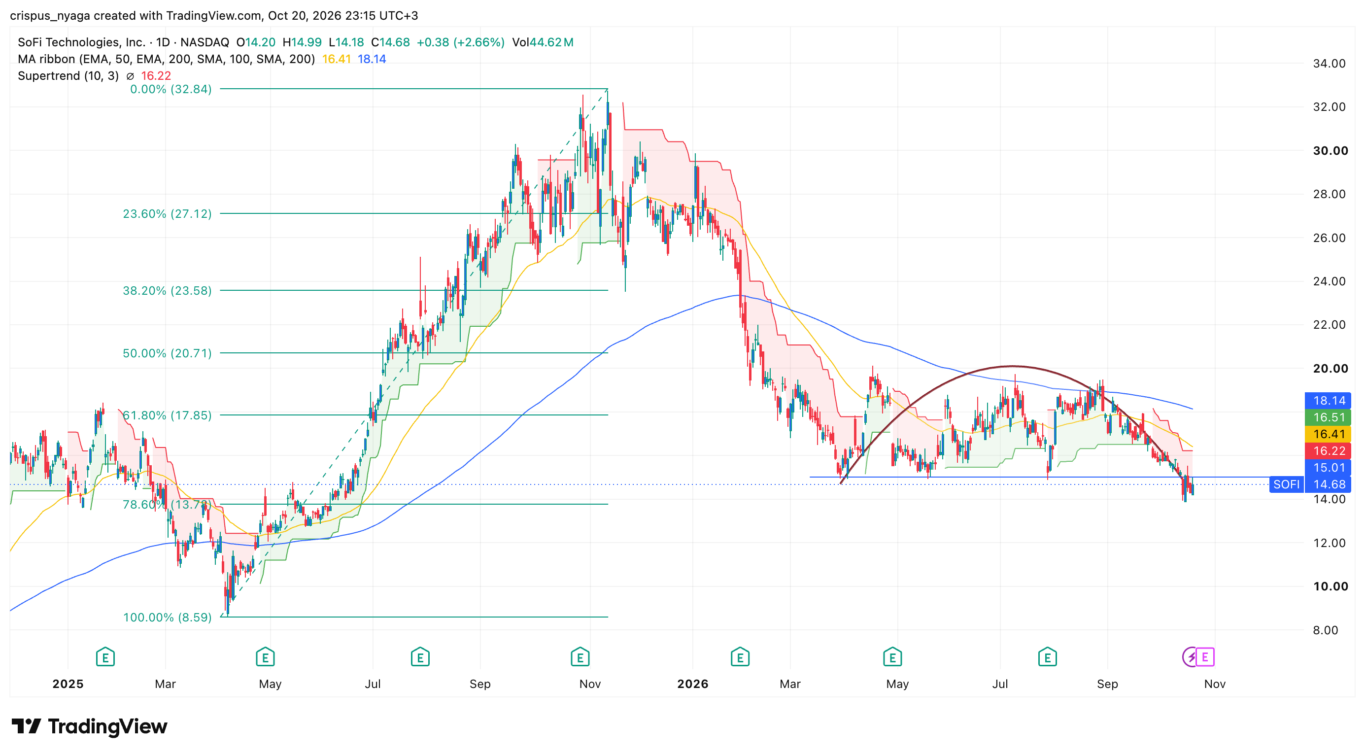Click the earnings marker just after 2025 label
The image size is (1365, 756).
[x=105, y=657]
